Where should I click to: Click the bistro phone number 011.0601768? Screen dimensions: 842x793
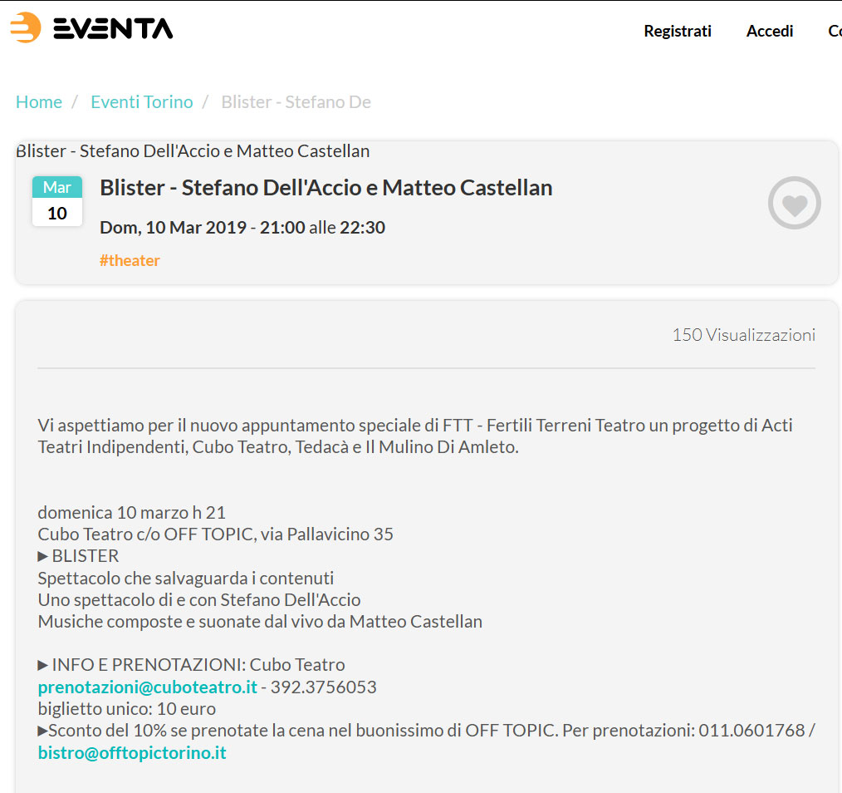coord(751,731)
